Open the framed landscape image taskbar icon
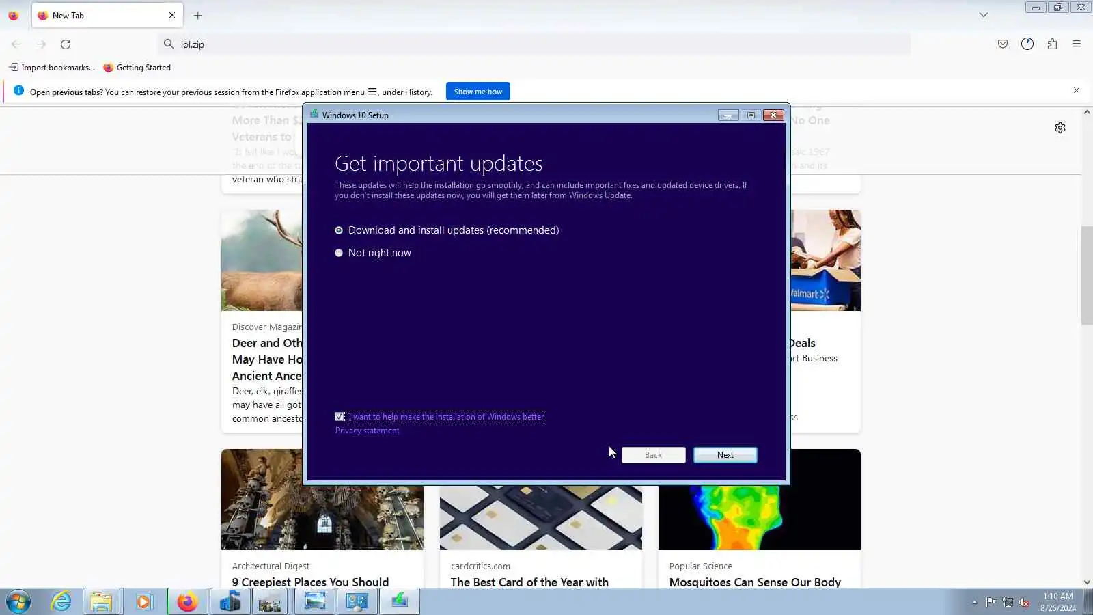This screenshot has height=615, width=1093. [314, 602]
